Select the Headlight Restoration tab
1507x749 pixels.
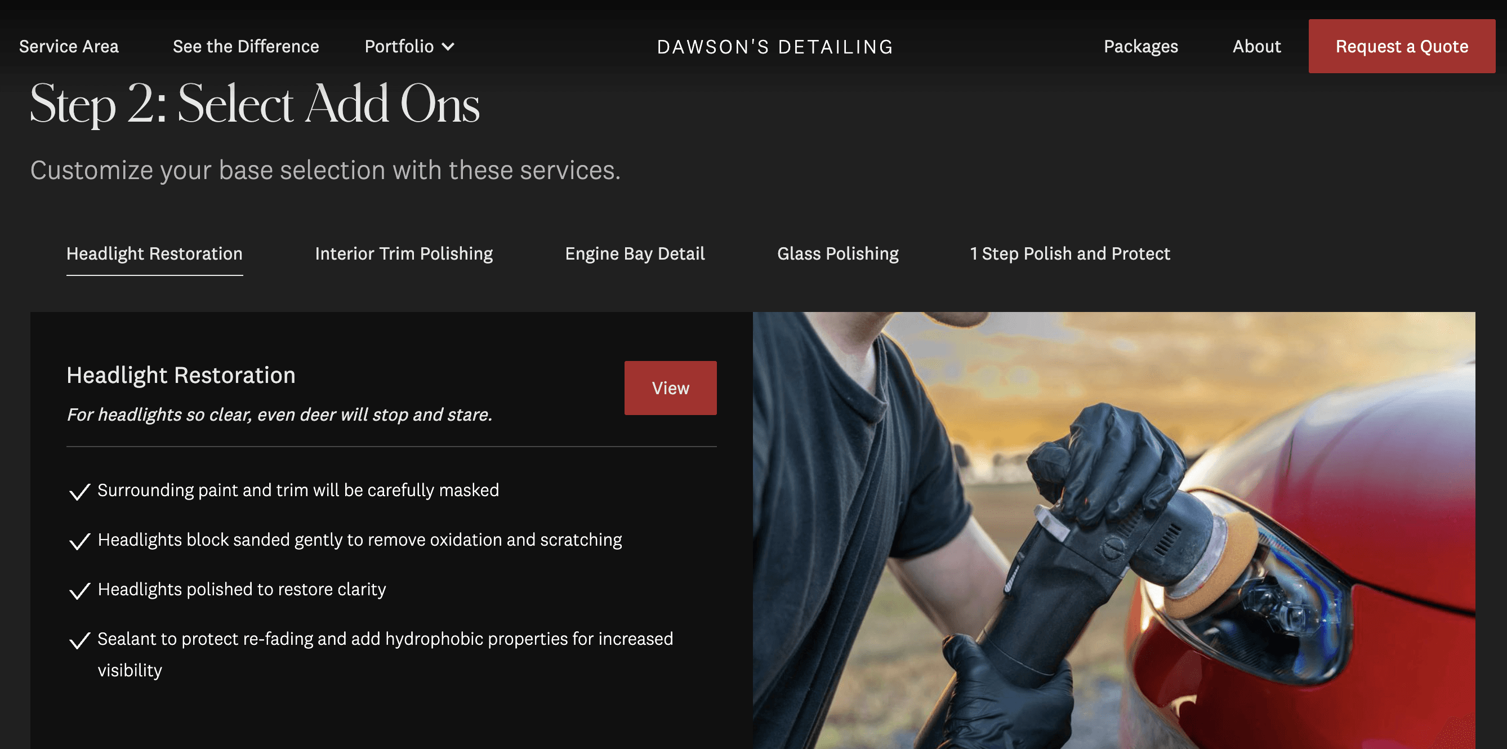click(x=154, y=254)
